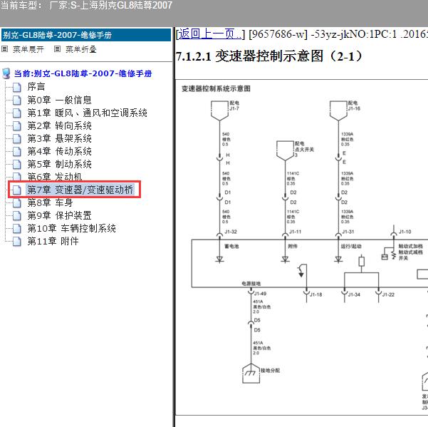Screen dimensions: 428x427
Task: Click page icon beside 第10章 车辆控制系统
Action: click(17, 228)
